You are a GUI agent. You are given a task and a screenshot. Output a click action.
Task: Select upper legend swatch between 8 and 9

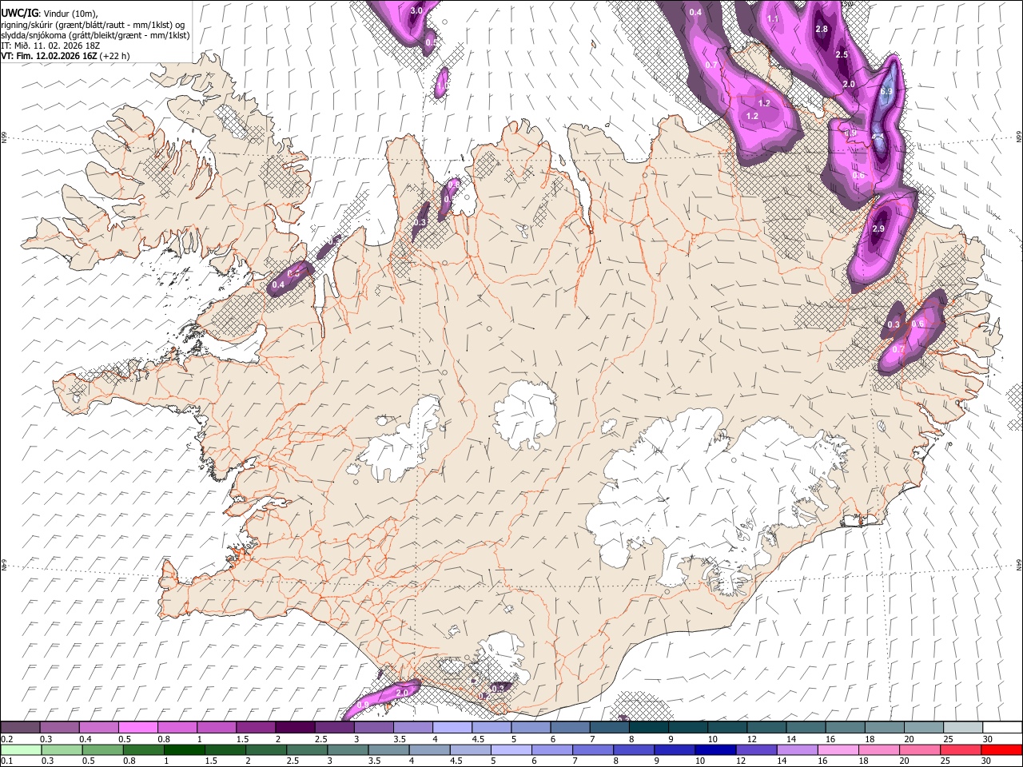[649, 727]
